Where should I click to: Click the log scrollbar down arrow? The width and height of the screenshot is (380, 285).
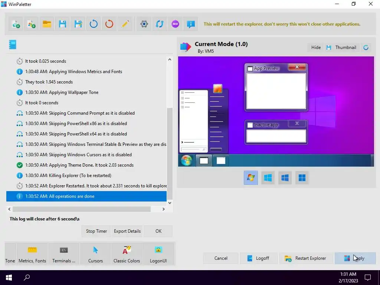tap(170, 203)
